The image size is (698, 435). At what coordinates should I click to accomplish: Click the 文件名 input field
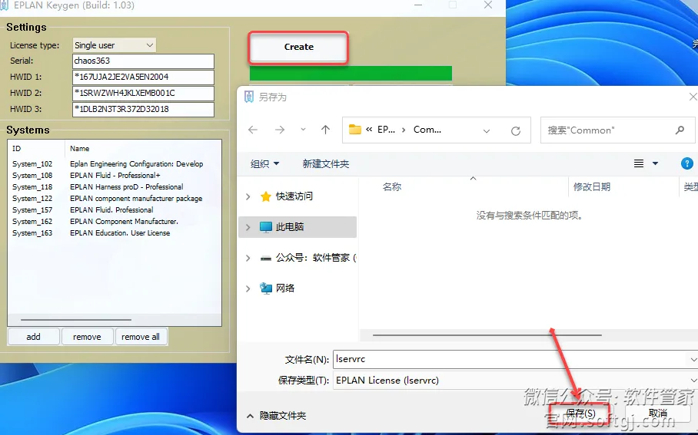coord(507,359)
